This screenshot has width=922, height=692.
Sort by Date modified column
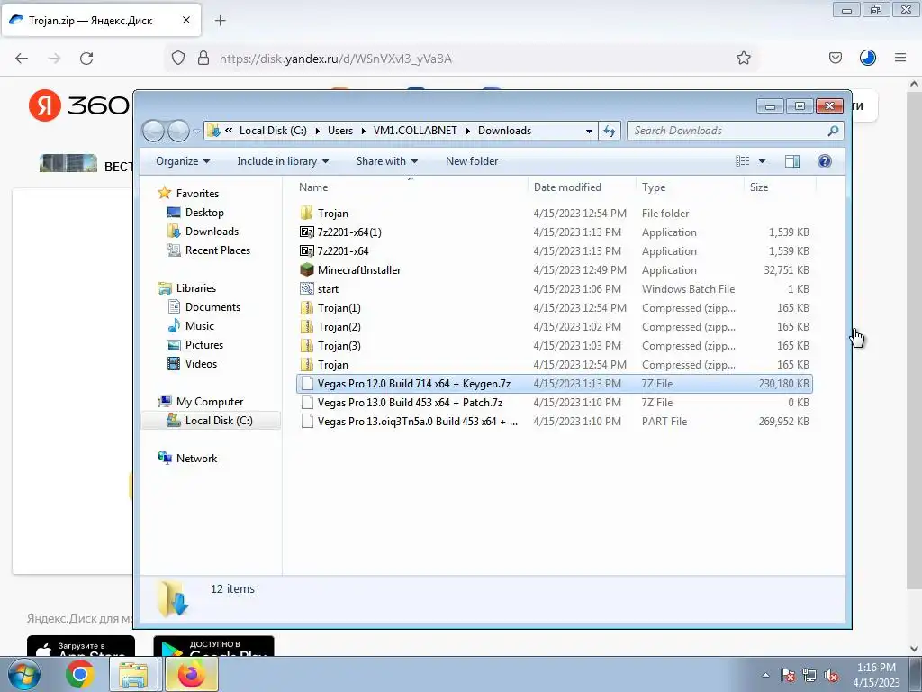pos(582,187)
